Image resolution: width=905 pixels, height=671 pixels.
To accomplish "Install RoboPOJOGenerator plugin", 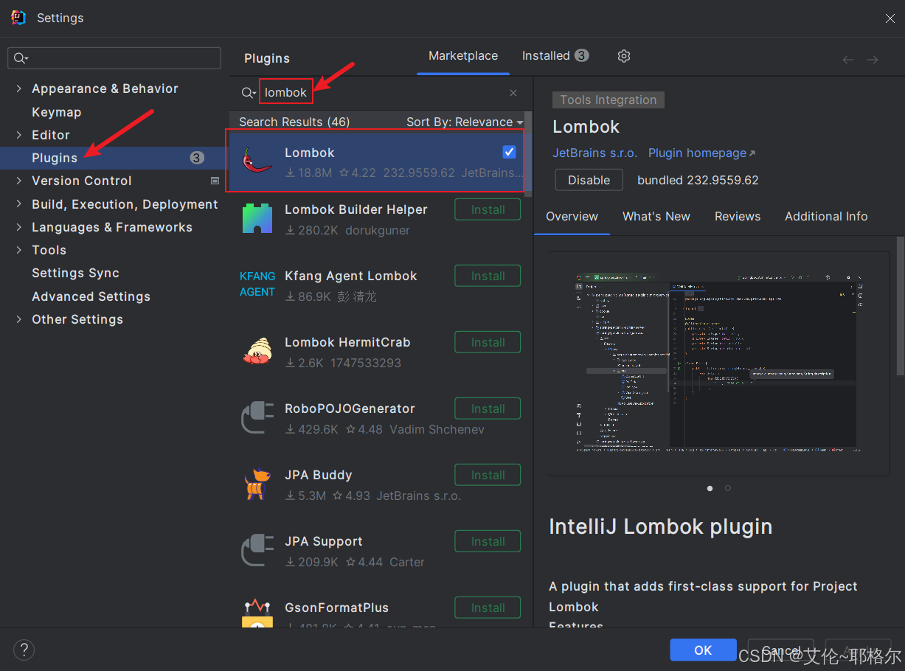I will click(x=488, y=408).
